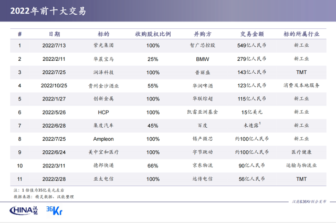Click acquirer cell '京东物流'
The width and height of the screenshot is (336, 223).
[x=203, y=165]
